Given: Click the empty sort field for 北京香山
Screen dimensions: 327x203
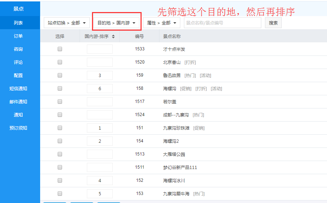Looking at the screenshot, I should point(100,62).
